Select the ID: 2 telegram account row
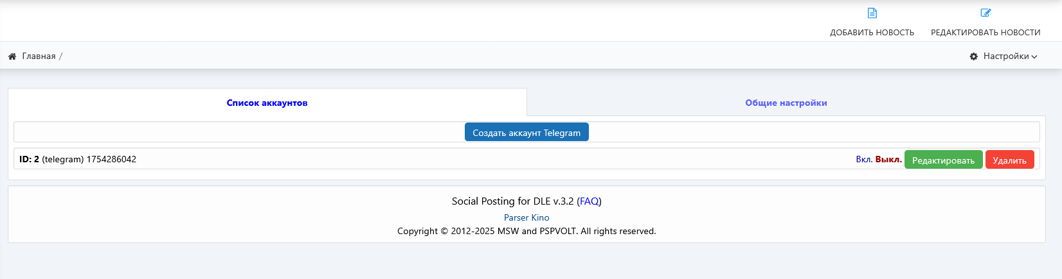 [526, 159]
